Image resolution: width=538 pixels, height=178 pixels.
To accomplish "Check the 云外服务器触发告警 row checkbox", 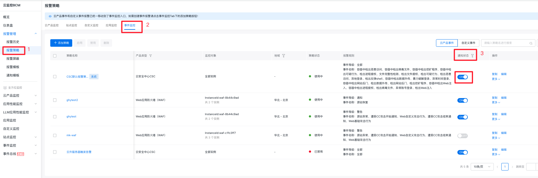I will click(55, 152).
